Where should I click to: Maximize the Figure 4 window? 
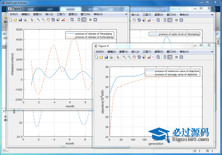[x=201, y=45]
